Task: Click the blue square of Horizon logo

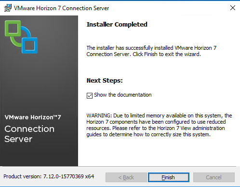Action: 30,45
